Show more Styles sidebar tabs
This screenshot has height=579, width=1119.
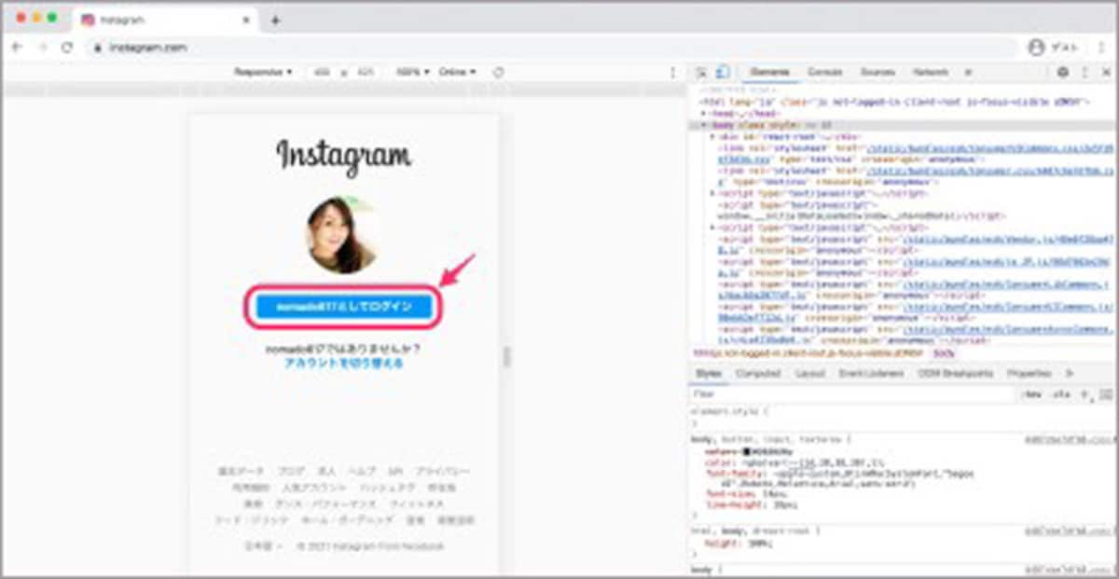tap(1069, 373)
